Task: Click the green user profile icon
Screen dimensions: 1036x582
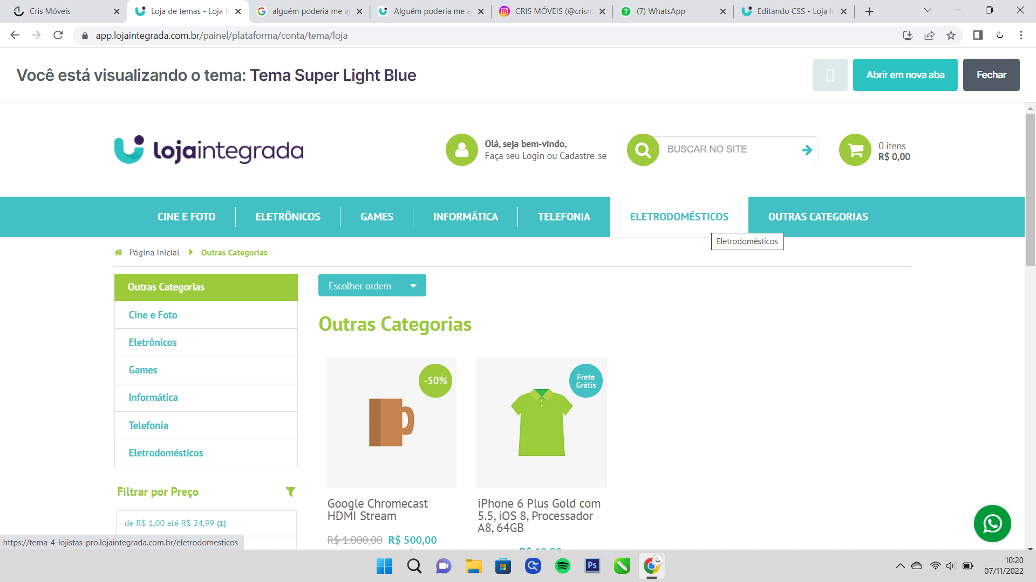Action: (x=461, y=150)
